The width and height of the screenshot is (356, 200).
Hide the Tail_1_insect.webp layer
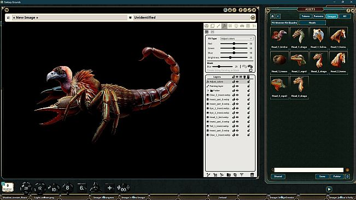(237, 126)
